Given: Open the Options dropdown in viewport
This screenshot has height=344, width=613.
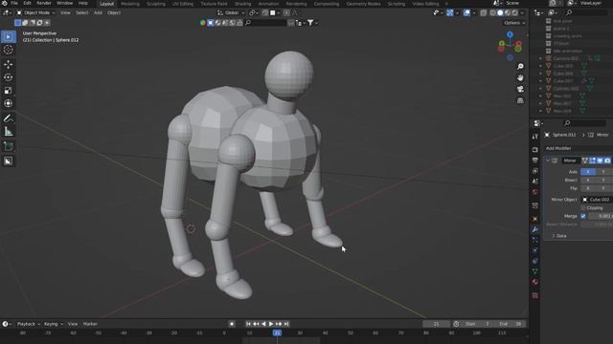Looking at the screenshot, I should pyautogui.click(x=514, y=23).
